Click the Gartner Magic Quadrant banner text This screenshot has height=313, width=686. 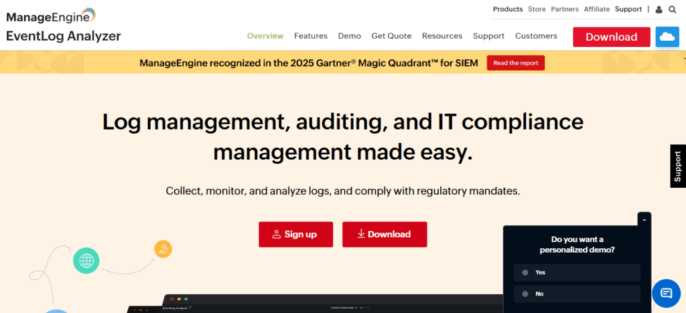click(x=309, y=63)
